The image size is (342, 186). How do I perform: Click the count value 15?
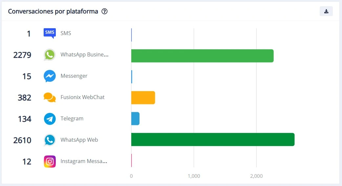[27, 76]
